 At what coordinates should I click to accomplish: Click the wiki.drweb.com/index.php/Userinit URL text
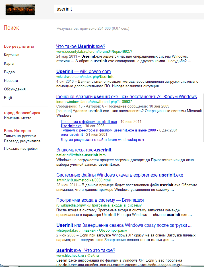[85, 77]
